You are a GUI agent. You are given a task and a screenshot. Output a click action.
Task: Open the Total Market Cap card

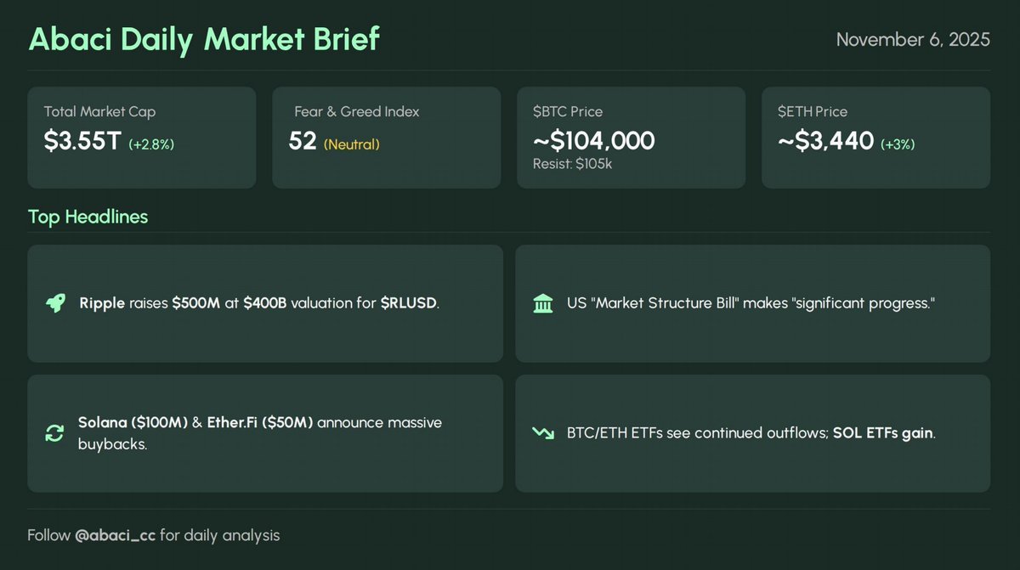(x=142, y=138)
